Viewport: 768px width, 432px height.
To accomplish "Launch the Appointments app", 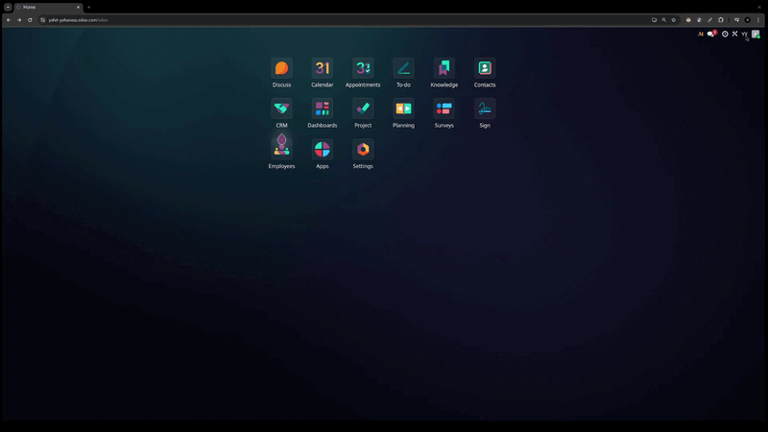I will coord(363,73).
